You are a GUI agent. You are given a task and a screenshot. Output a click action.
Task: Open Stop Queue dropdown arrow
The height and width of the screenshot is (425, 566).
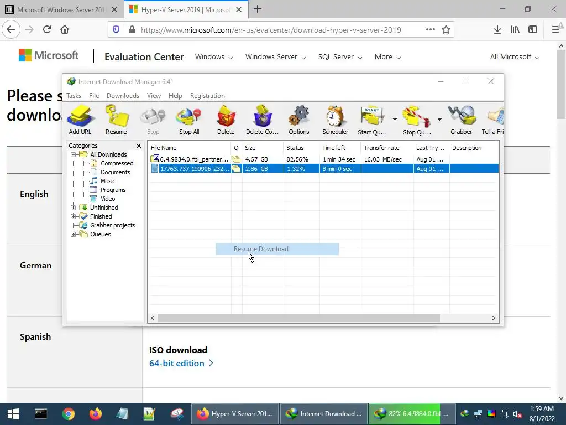(x=439, y=120)
